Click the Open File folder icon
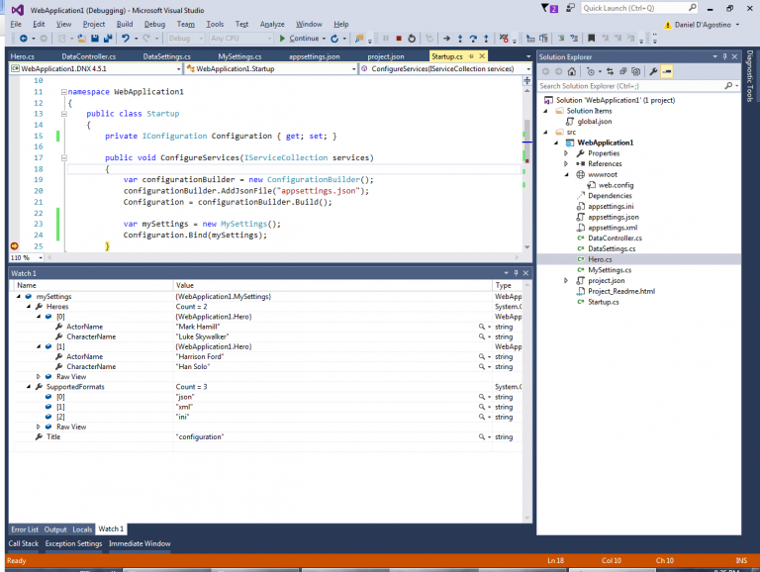Image resolution: width=760 pixels, height=572 pixels. pyautogui.click(x=82, y=39)
